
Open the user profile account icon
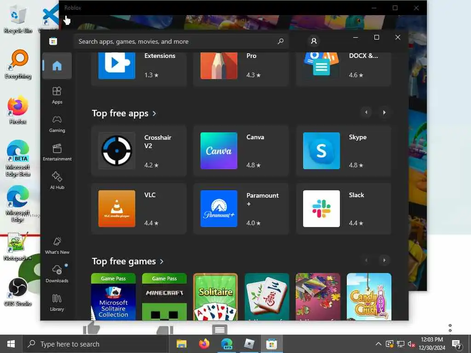[x=314, y=41]
